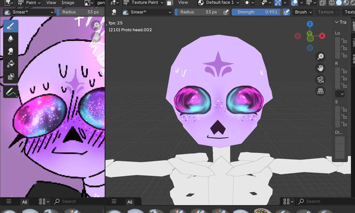Select All tab in viewport asset shelf
The image size is (355, 213).
[x=130, y=202]
